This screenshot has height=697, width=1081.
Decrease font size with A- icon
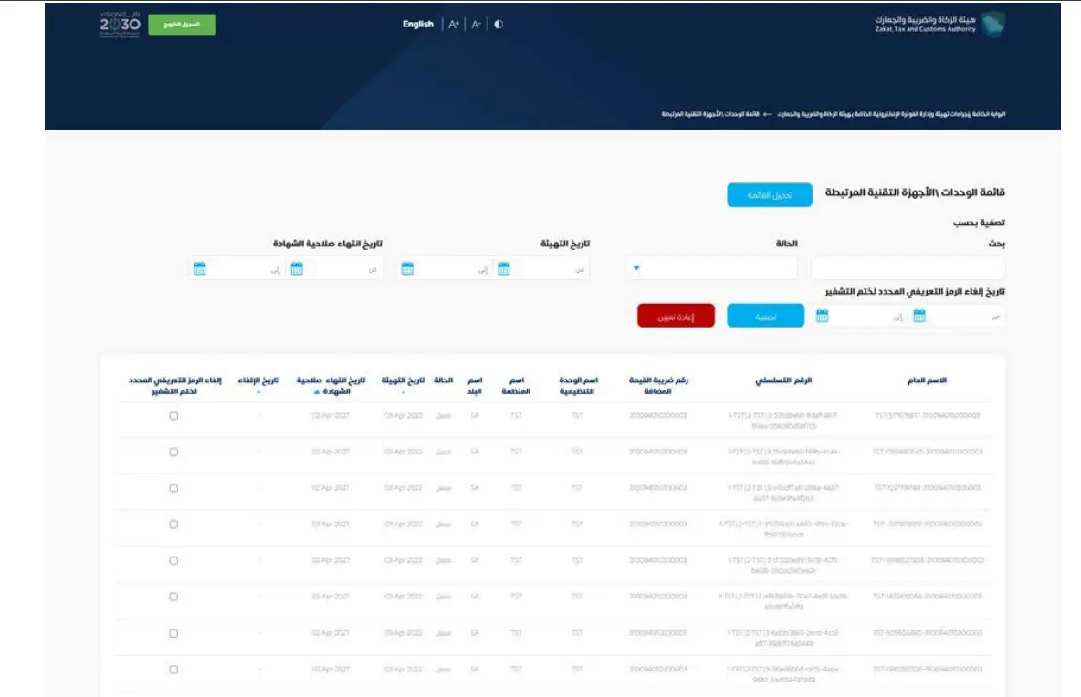tap(476, 25)
